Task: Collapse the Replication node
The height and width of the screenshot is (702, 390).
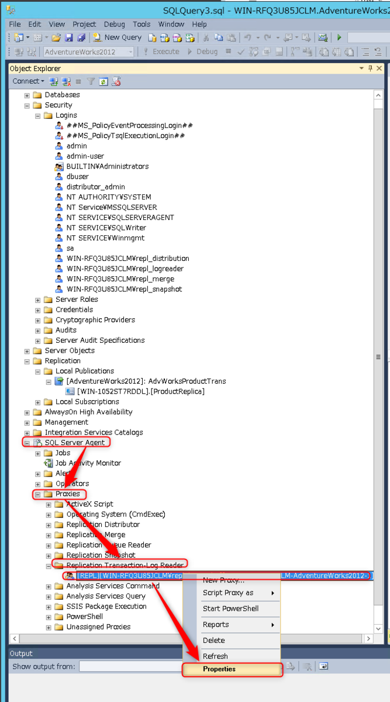Action: click(x=27, y=361)
